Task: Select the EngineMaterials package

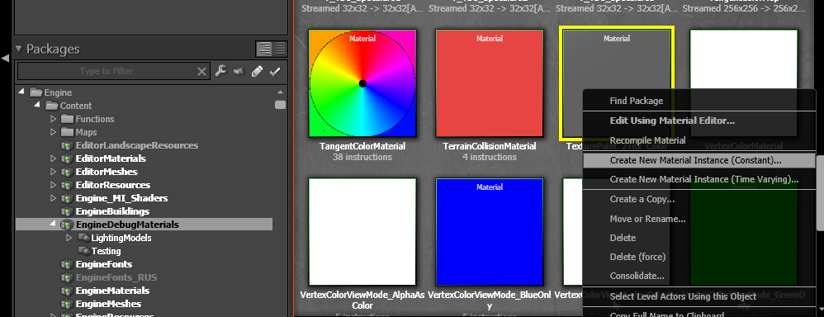Action: (x=112, y=291)
